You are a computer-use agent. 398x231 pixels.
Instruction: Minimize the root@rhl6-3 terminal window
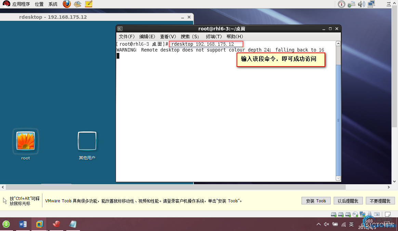point(324,29)
